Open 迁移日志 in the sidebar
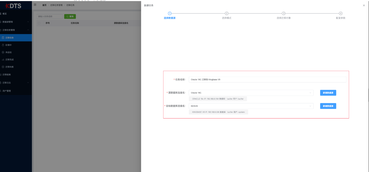369x172 pixels. coord(16,83)
